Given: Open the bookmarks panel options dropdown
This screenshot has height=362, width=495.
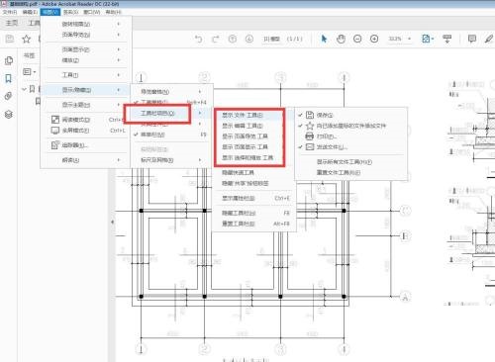Looking at the screenshot, I should pos(35,72).
